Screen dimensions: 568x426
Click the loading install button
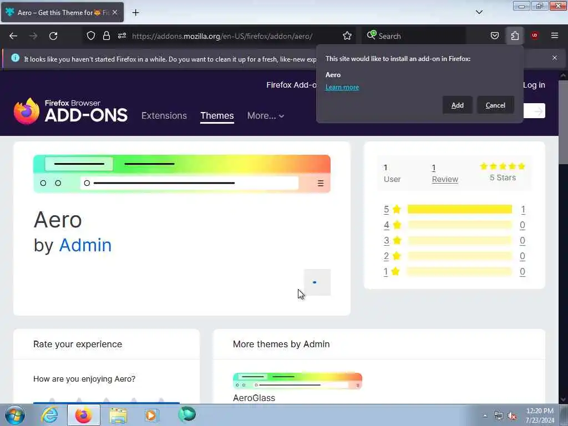(x=317, y=282)
